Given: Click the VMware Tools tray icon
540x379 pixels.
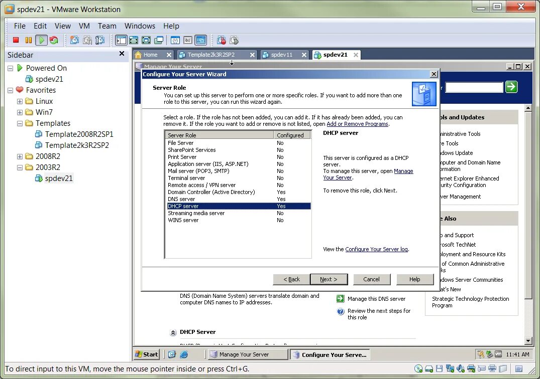Looking at the screenshot, I should tap(498, 354).
